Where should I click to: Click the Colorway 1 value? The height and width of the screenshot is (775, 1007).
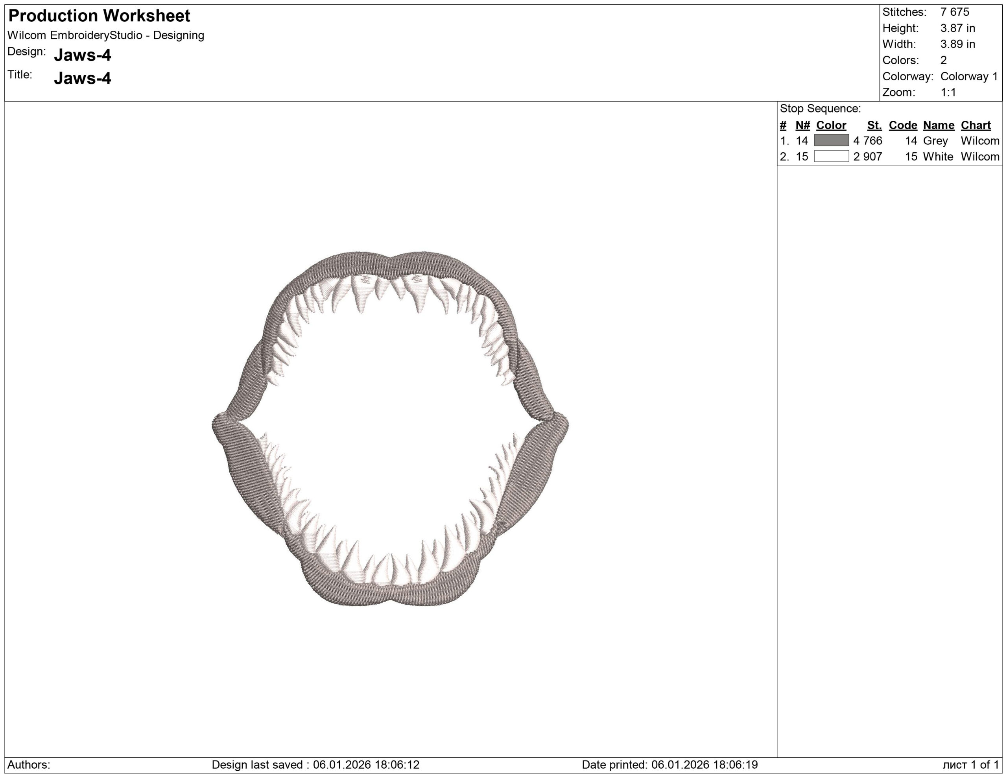(969, 77)
